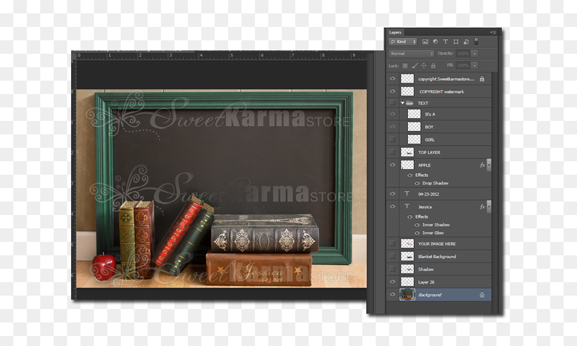
Task: Hide the 04-23-2012 text layer
Action: [392, 193]
